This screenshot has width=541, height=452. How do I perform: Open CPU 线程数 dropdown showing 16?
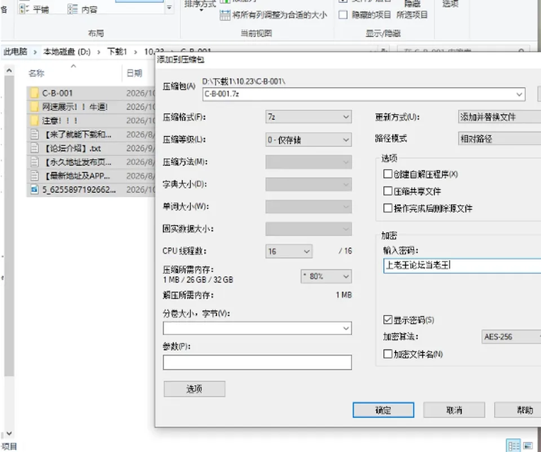pyautogui.click(x=289, y=251)
